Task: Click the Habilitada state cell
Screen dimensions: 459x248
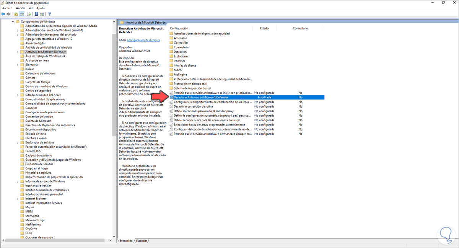Action: [x=265, y=97]
